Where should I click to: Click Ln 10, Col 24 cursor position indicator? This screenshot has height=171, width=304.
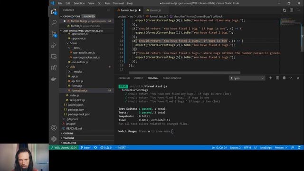click(x=219, y=148)
